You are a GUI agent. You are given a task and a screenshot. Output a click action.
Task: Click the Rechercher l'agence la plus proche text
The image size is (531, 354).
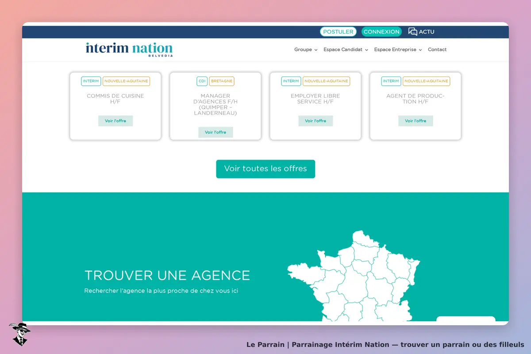click(161, 291)
